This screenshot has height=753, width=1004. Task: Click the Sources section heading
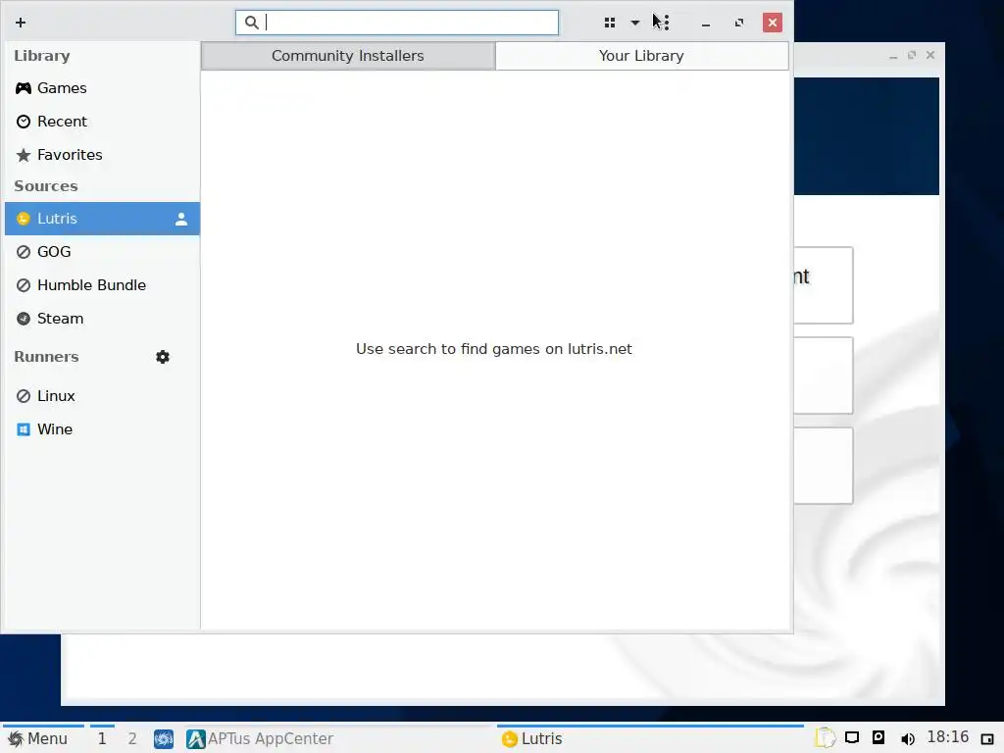46,185
